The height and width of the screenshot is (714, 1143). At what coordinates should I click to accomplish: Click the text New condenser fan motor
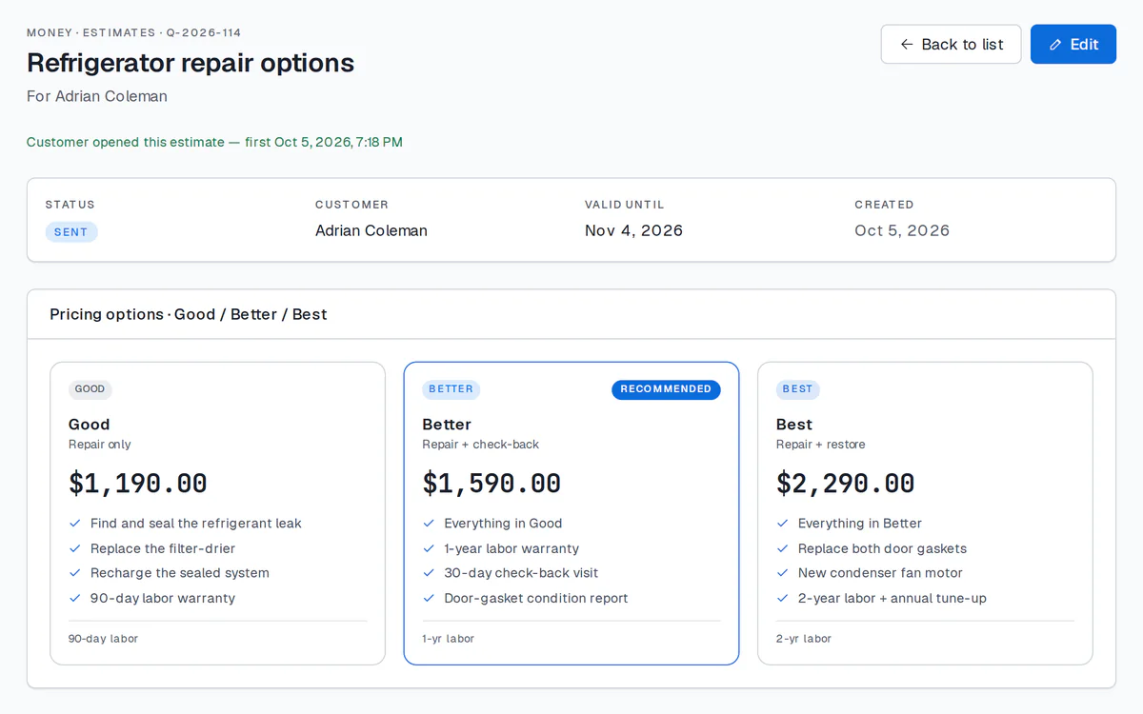click(880, 573)
